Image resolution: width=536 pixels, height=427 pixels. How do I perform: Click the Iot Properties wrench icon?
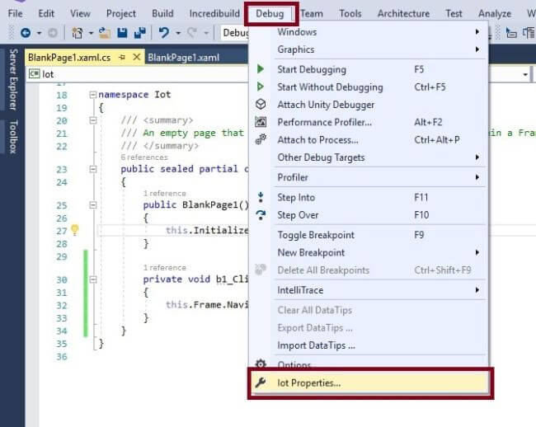[x=261, y=382]
